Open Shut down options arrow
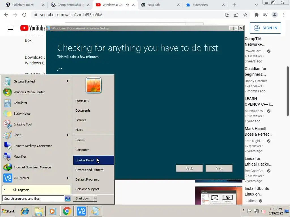Viewport: 290px width, 217px height. (95, 198)
